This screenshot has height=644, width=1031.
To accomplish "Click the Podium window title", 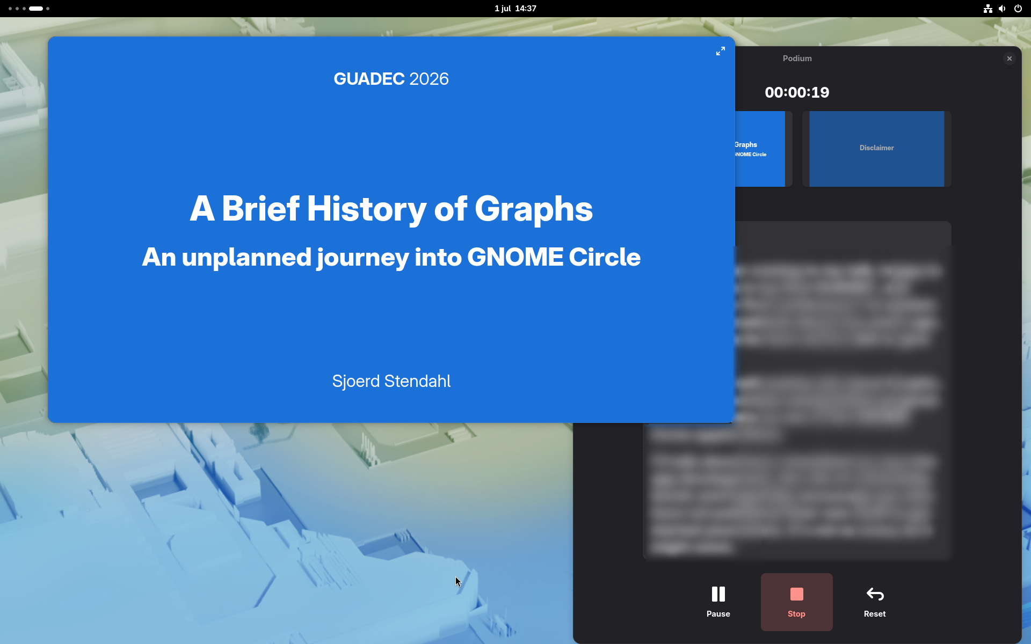I will point(797,58).
